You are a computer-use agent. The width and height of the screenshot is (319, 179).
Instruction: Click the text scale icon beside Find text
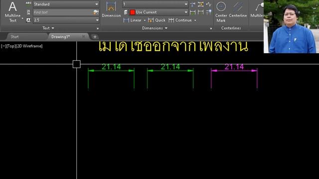[x=28, y=12]
